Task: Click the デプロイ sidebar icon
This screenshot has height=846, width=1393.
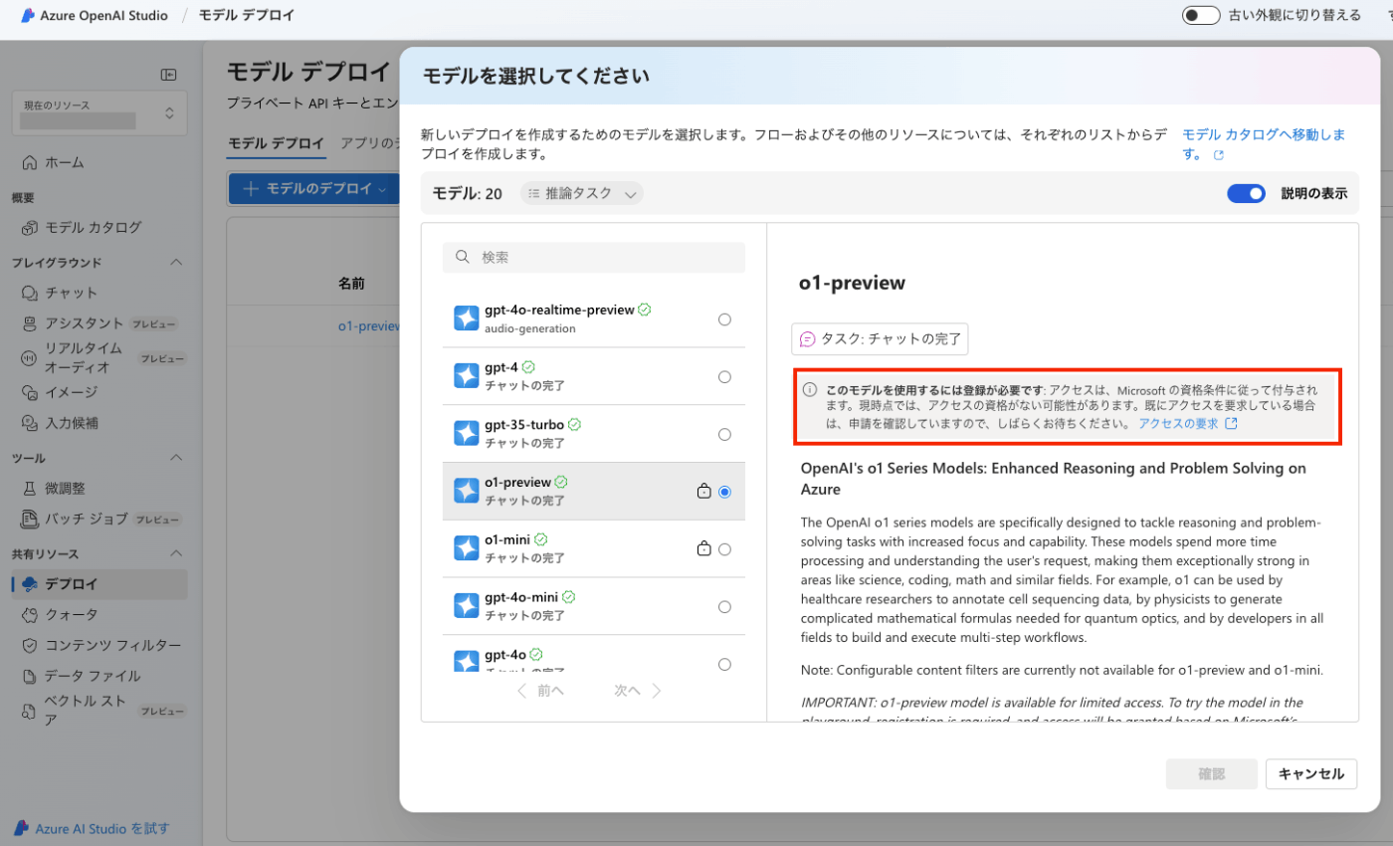Action: click(29, 584)
